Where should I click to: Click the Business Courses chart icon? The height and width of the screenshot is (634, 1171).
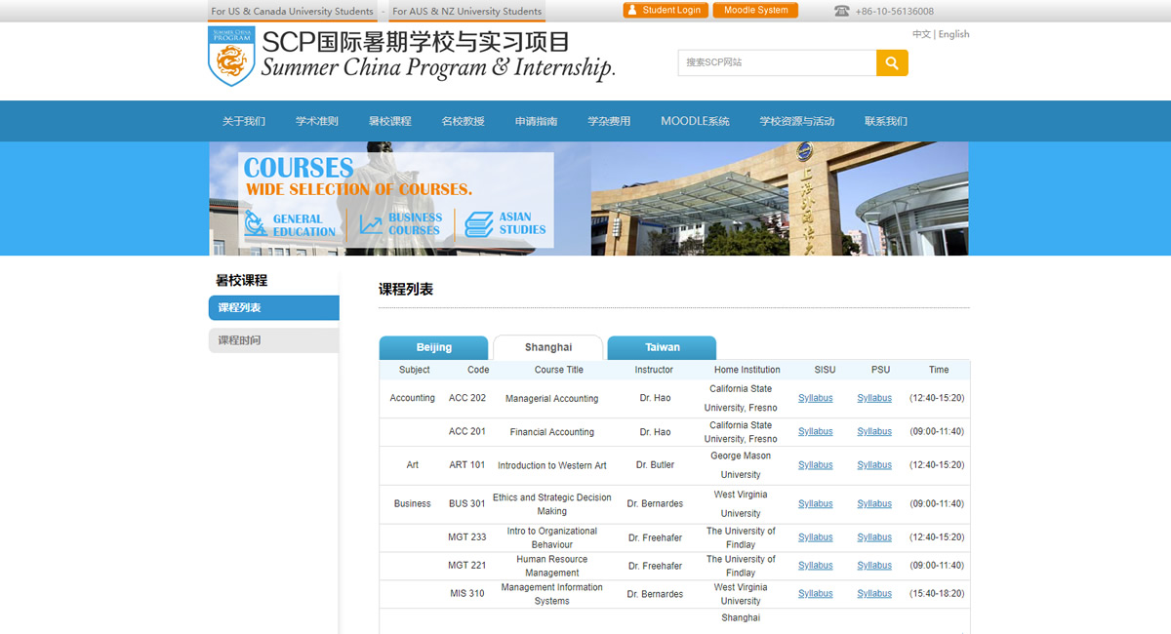[371, 224]
